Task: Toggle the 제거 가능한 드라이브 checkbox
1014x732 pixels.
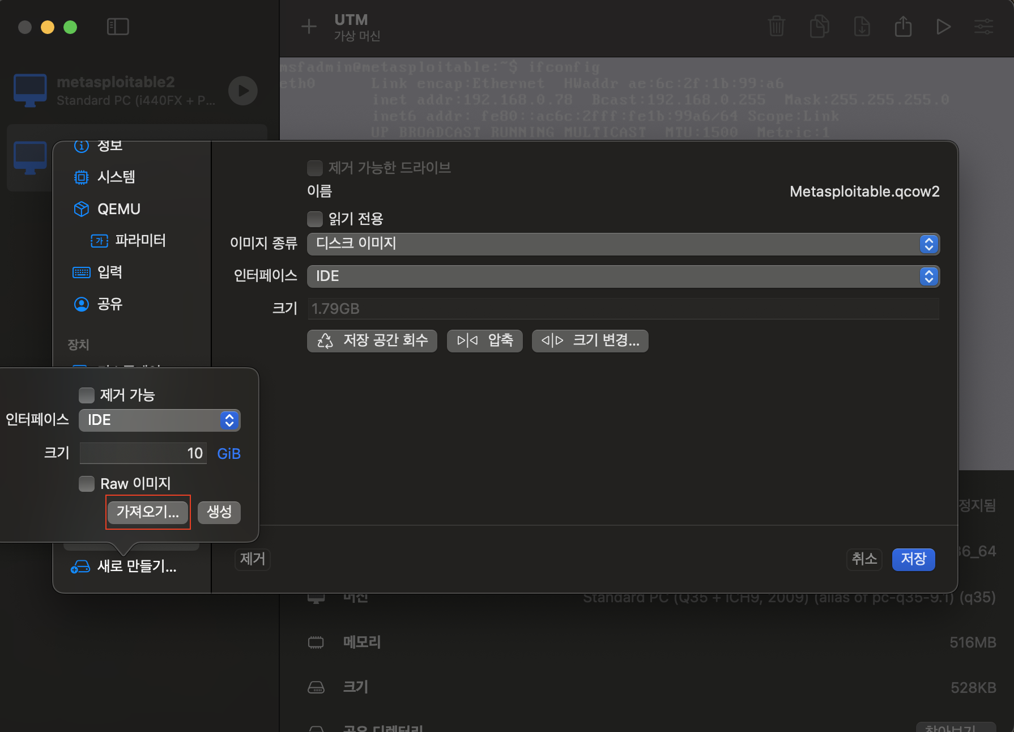Action: [x=315, y=168]
